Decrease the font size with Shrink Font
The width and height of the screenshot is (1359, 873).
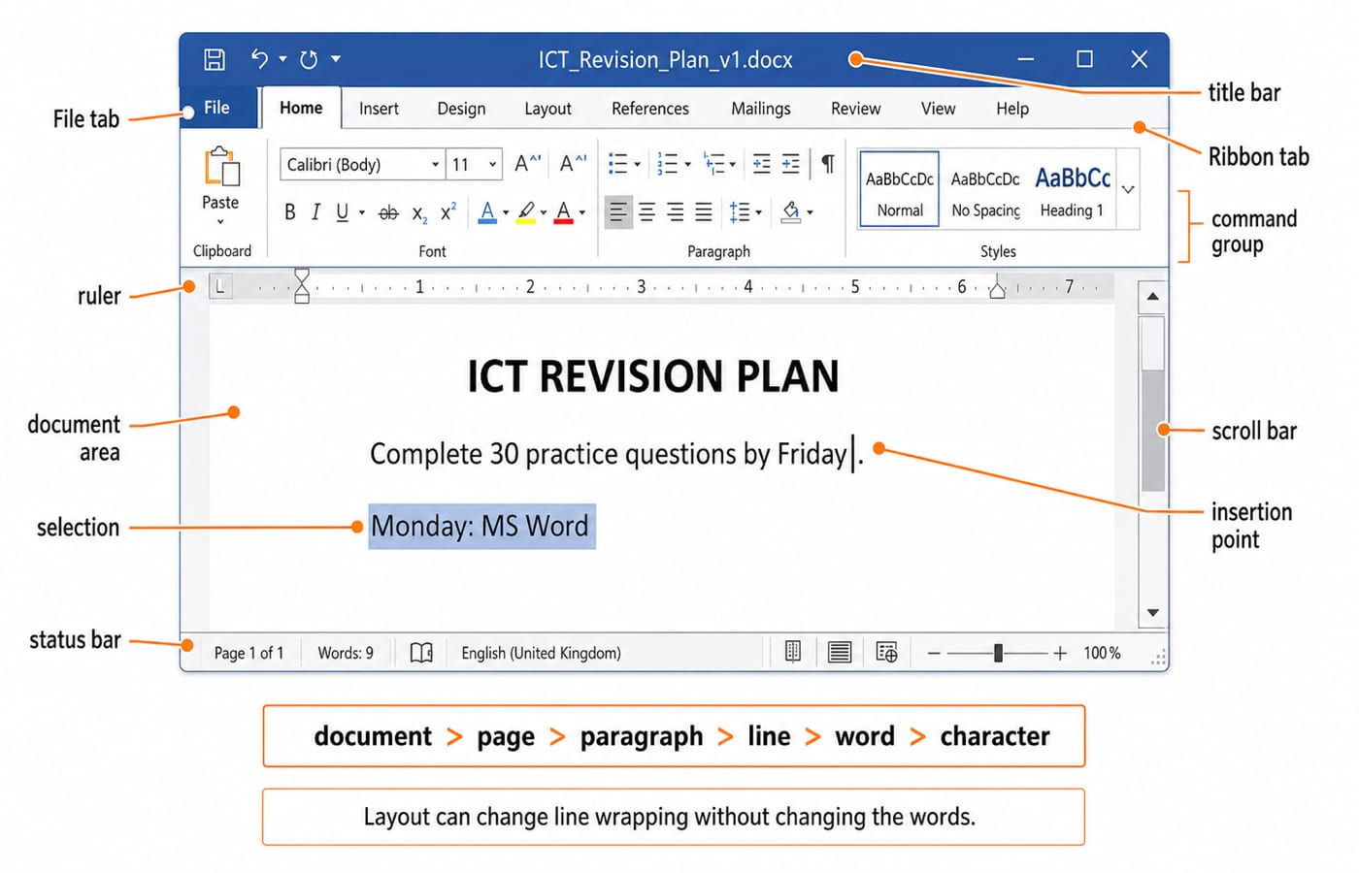(573, 164)
